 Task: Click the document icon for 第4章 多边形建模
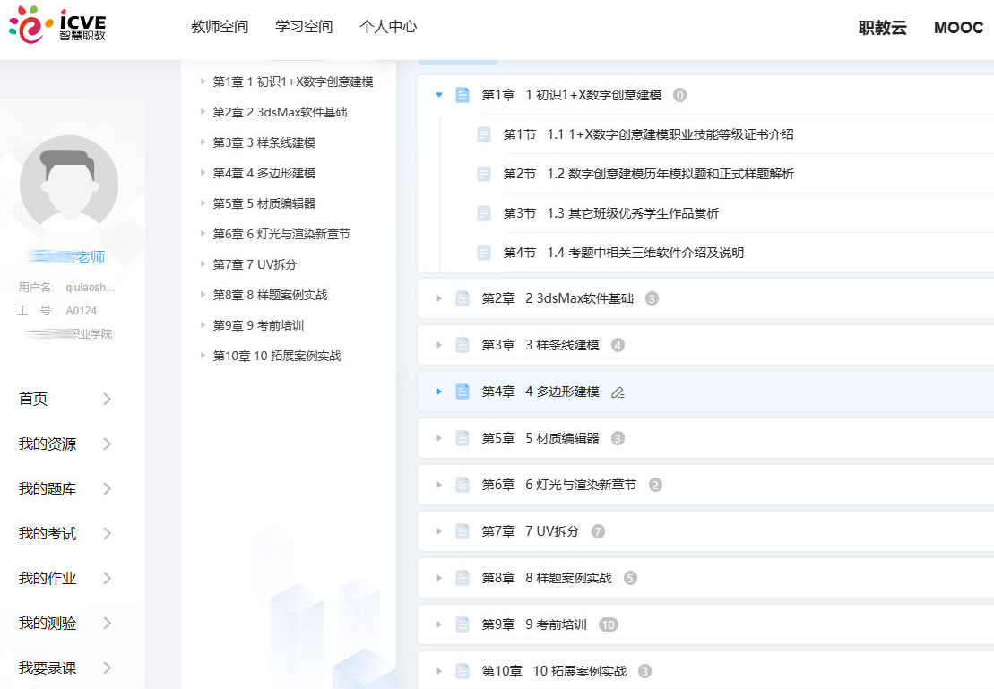pyautogui.click(x=462, y=392)
